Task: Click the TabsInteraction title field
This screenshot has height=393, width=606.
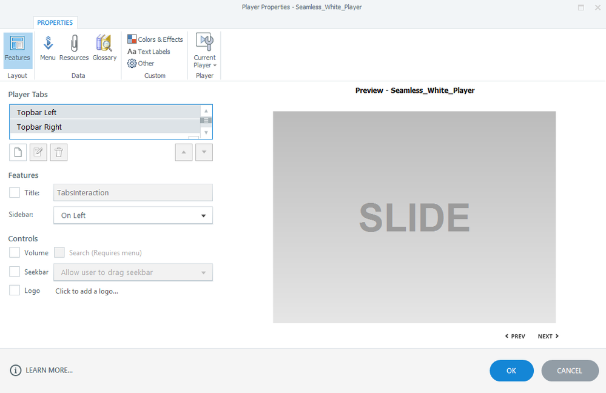Action: point(133,192)
